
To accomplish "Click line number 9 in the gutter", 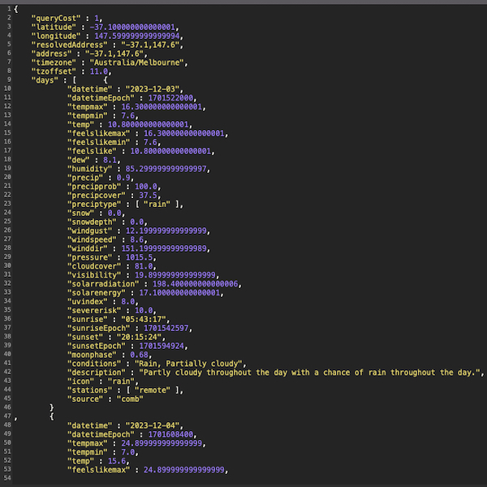I will (7, 80).
